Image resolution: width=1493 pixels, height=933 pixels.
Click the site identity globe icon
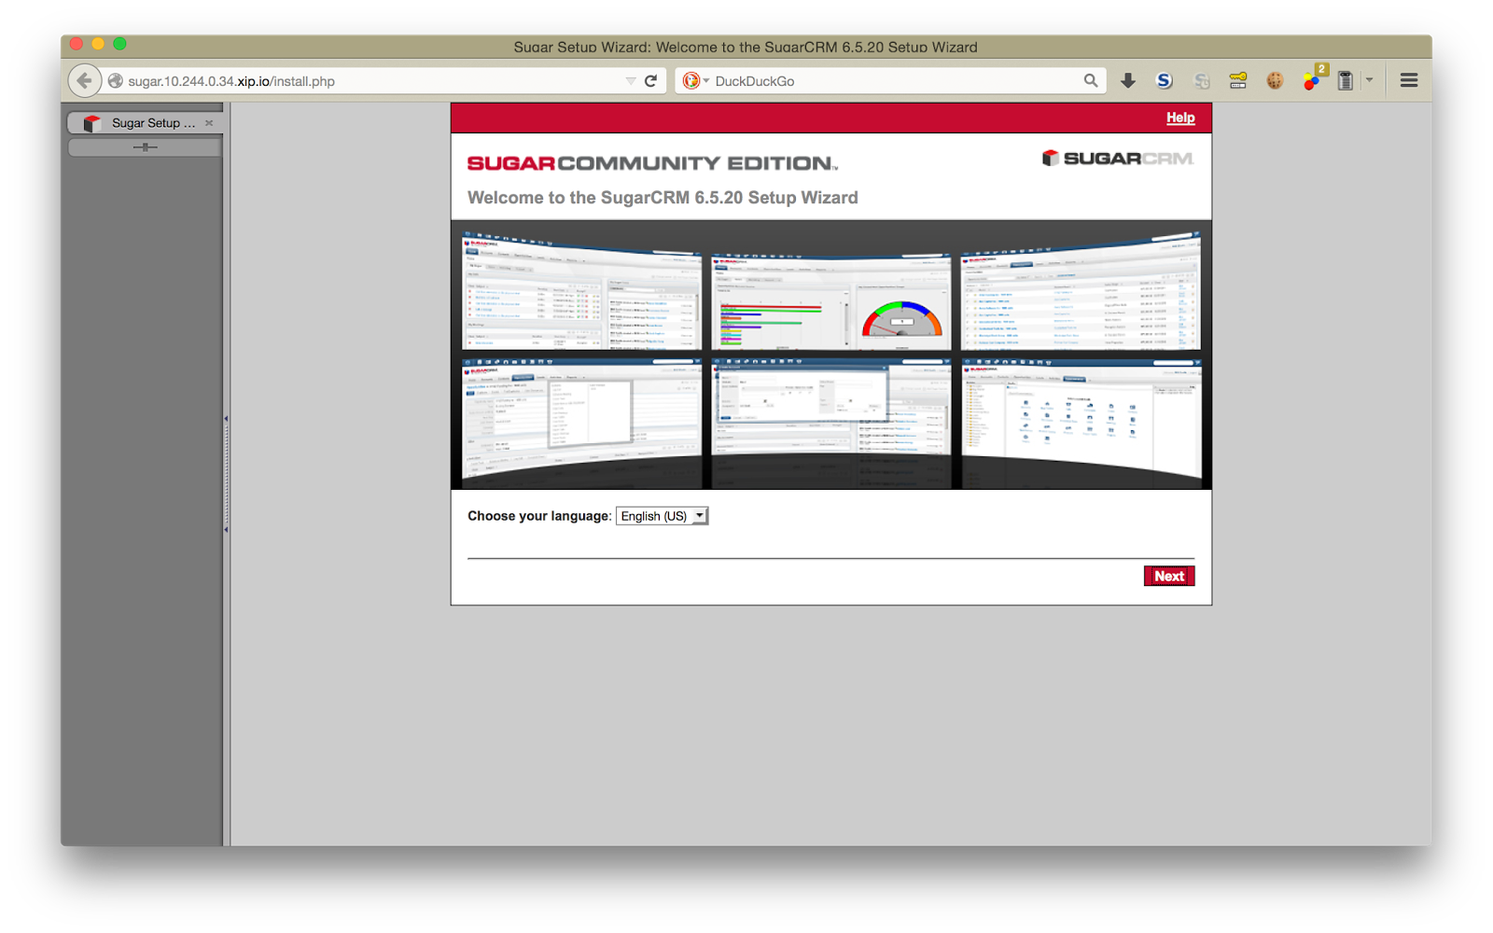pyautogui.click(x=116, y=81)
